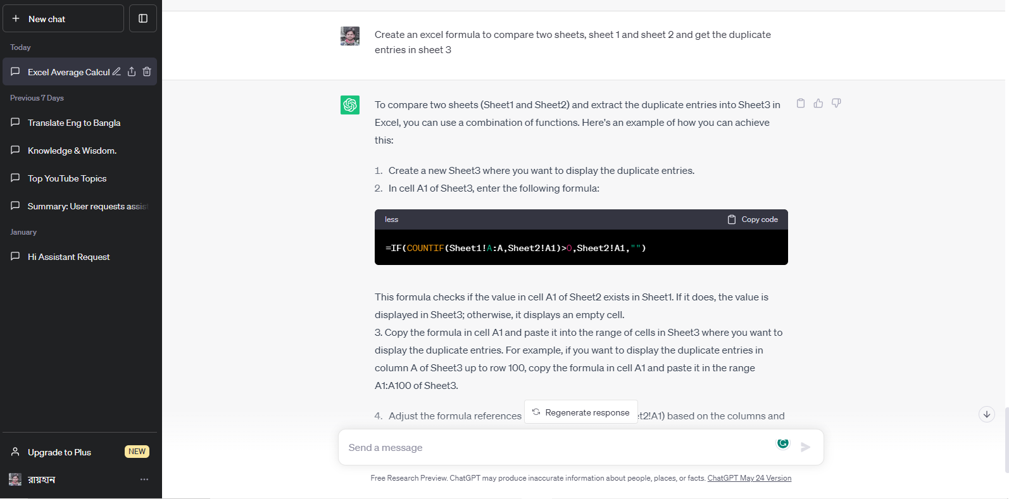The height and width of the screenshot is (499, 1009).
Task: Click the Regenerate response button
Action: tap(581, 412)
